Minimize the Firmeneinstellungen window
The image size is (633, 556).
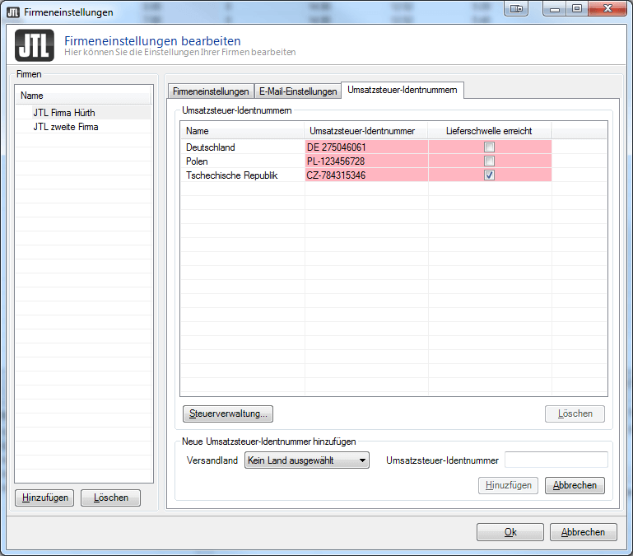pos(555,8)
